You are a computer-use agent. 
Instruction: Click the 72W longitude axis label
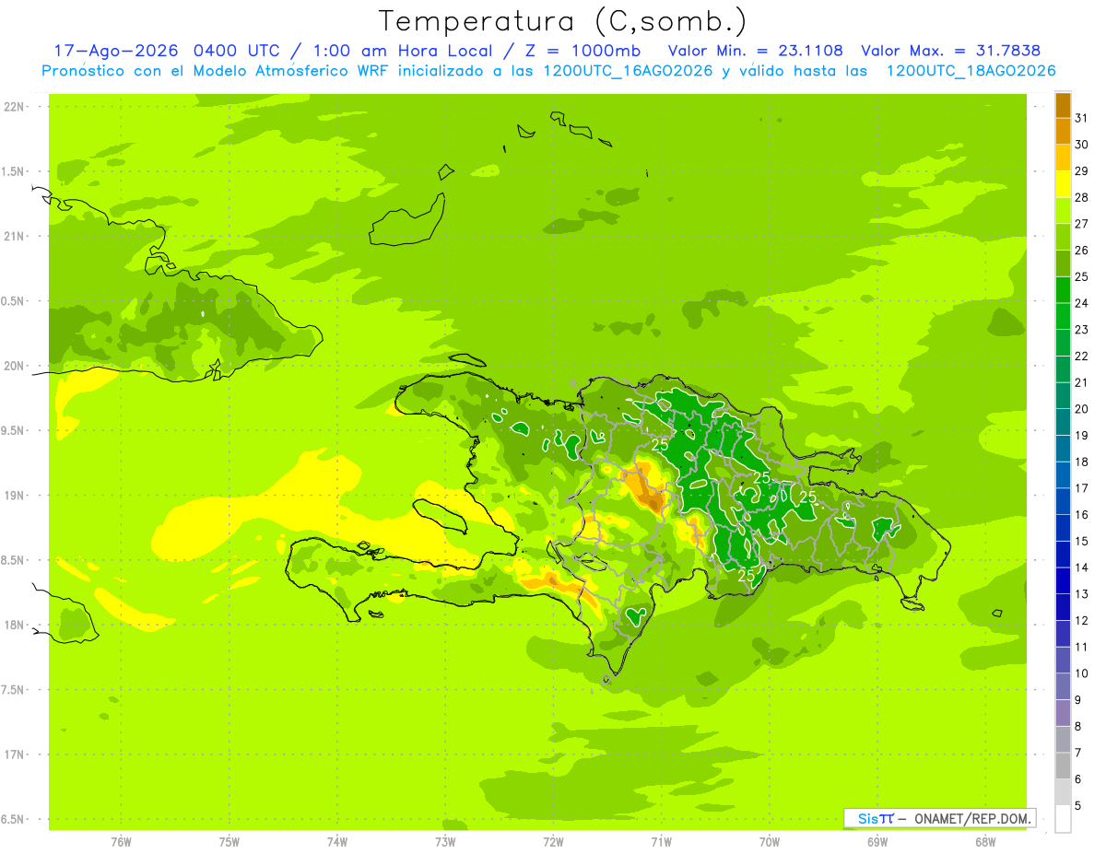click(x=553, y=842)
